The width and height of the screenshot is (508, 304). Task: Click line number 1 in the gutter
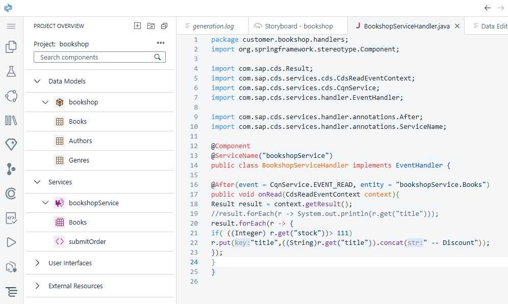pos(196,39)
